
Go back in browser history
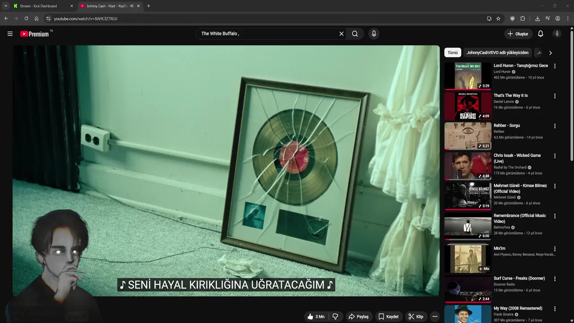(6, 18)
